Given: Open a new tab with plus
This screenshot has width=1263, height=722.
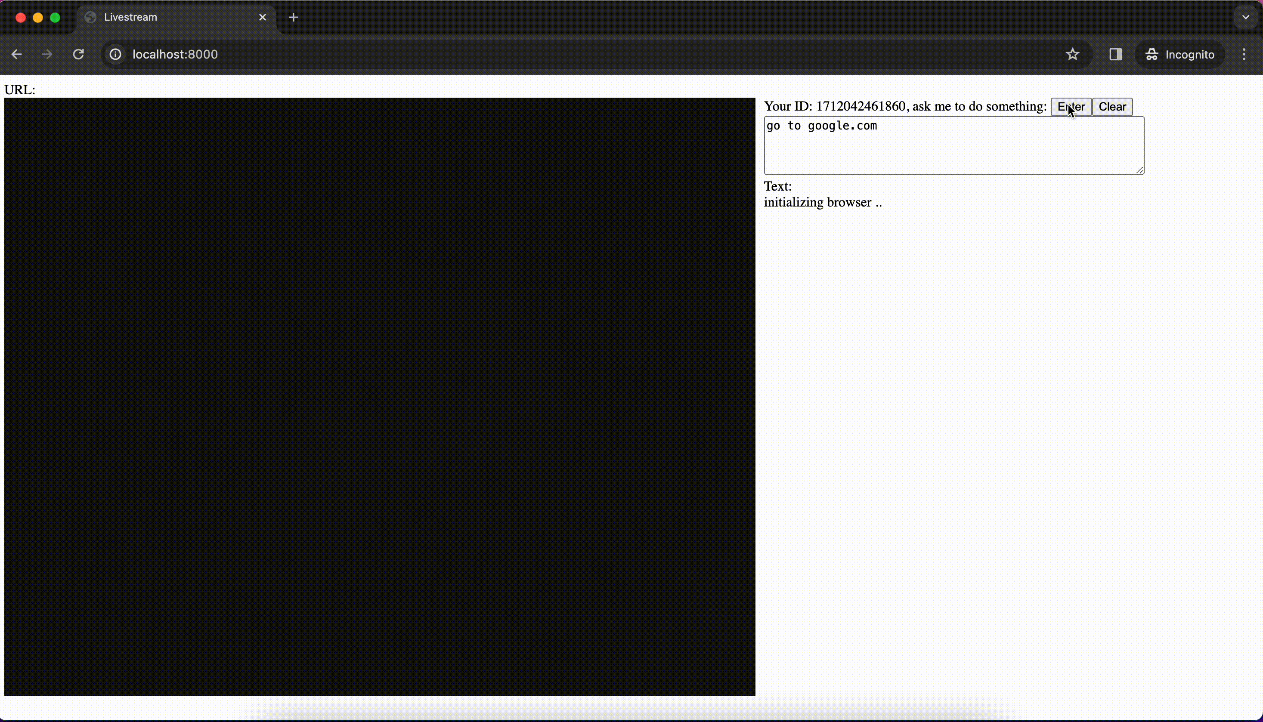Looking at the screenshot, I should point(294,17).
